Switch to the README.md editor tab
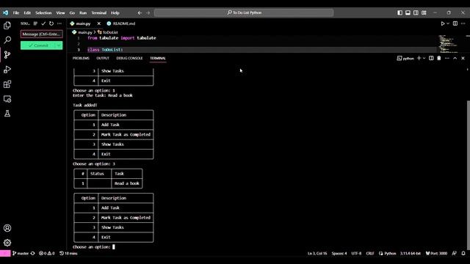 [121, 23]
